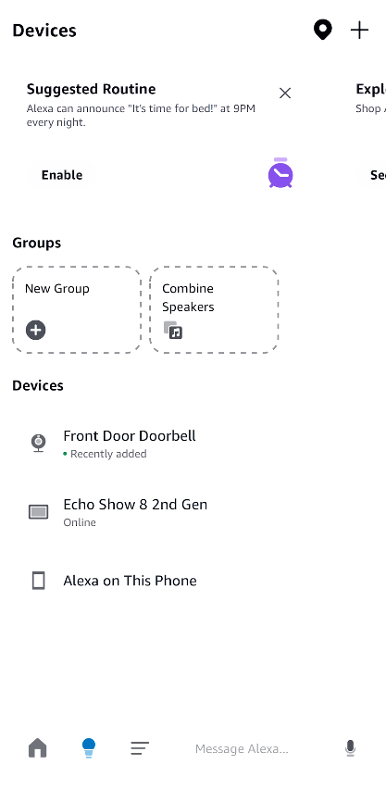Focus the Message Alexa input field
386x802 pixels.
click(242, 749)
